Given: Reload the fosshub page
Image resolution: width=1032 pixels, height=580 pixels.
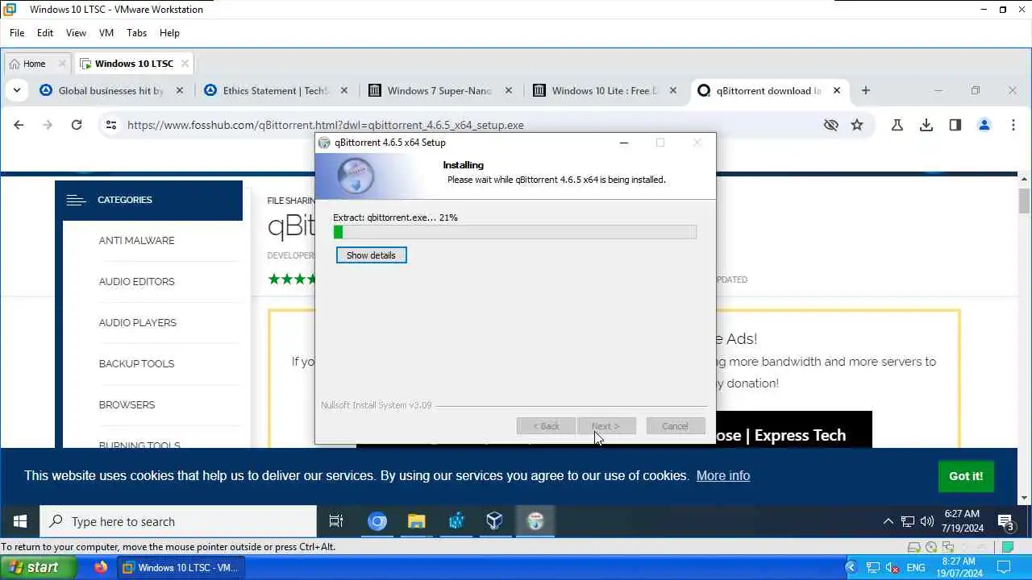Looking at the screenshot, I should 77,125.
